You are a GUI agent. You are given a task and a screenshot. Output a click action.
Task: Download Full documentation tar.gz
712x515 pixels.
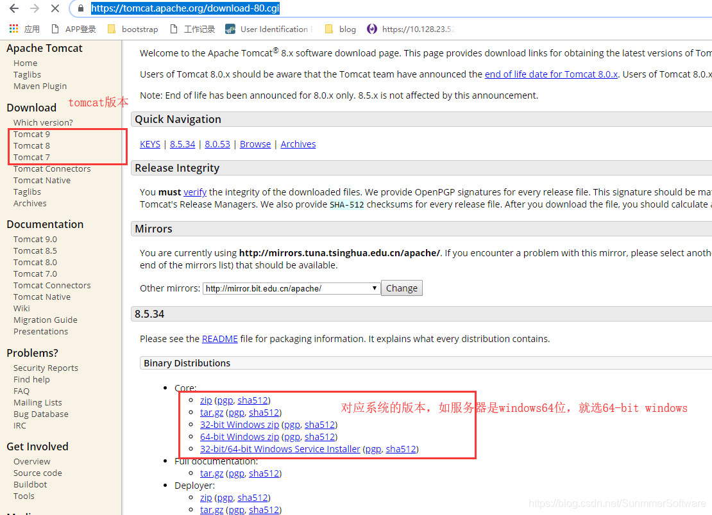pyautogui.click(x=212, y=474)
